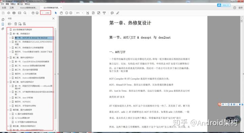This screenshot has width=244, height=133.
Task: Select bookmark 设计思想解读开源框架
Action: [x=22, y=29]
